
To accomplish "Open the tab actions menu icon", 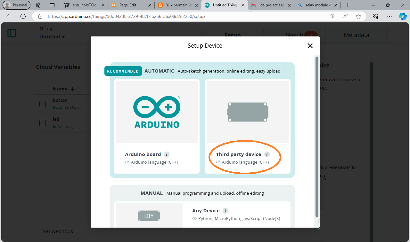I will [52, 5].
